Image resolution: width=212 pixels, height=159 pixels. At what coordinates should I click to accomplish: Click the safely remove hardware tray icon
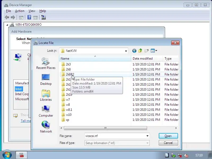[x=173, y=155]
